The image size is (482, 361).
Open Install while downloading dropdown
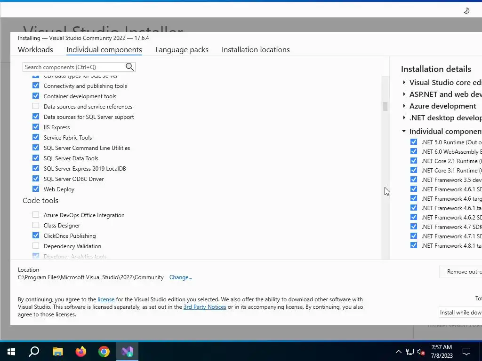[460, 313]
